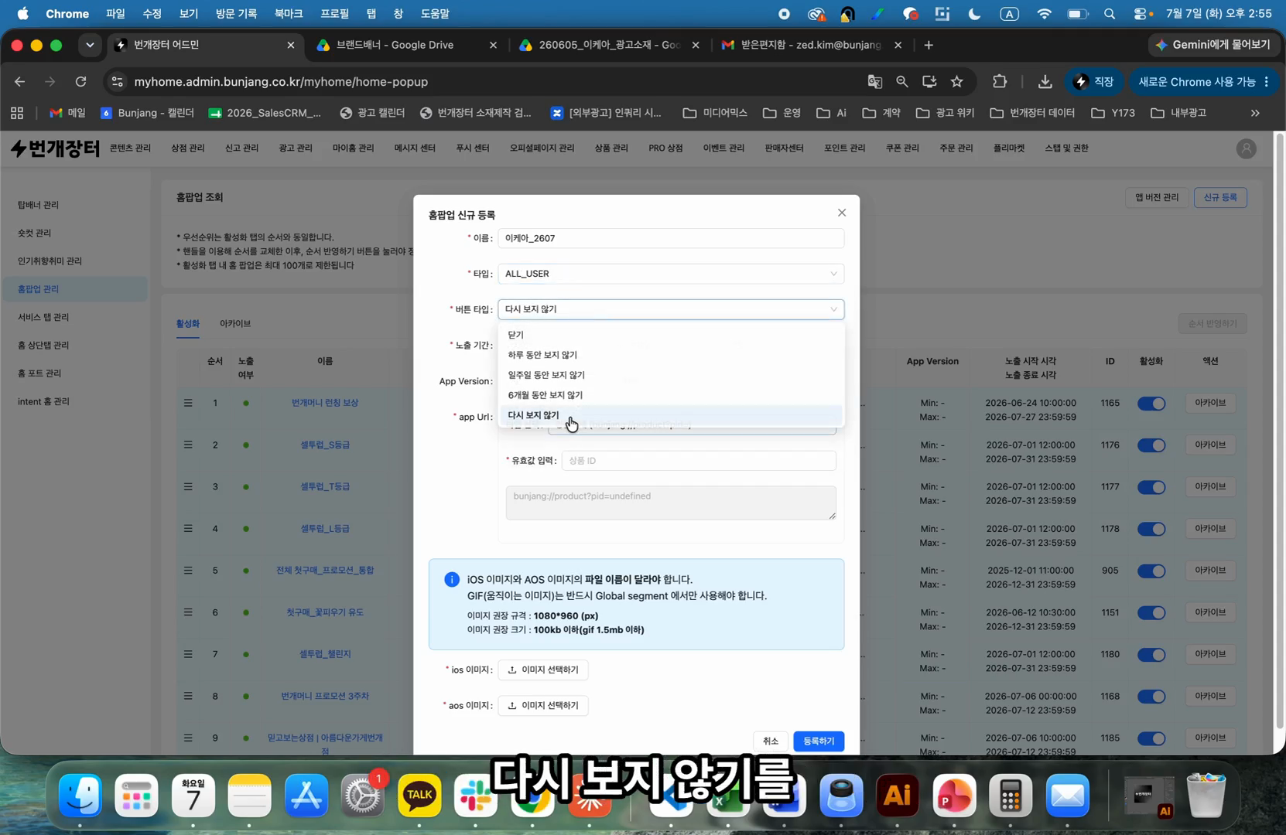
Task: Open App Store from the dock
Action: tap(306, 796)
